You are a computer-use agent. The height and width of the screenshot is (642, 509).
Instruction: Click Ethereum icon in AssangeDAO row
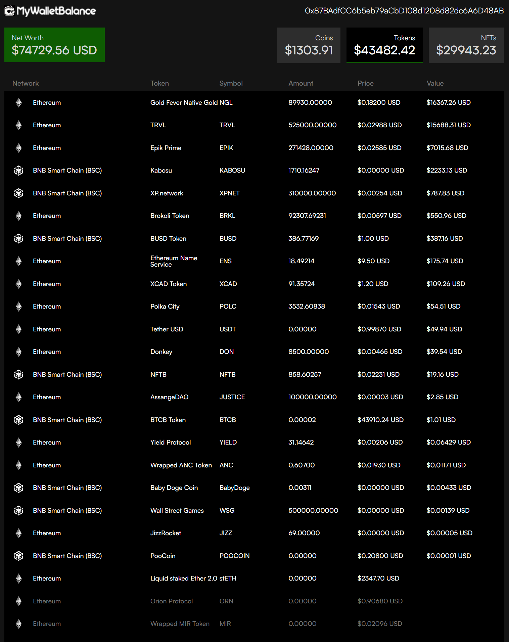19,397
